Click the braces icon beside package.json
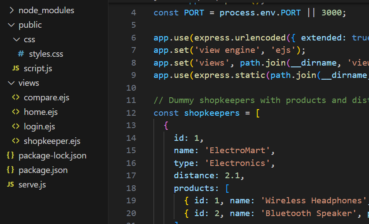The width and height of the screenshot is (369, 224). point(10,170)
